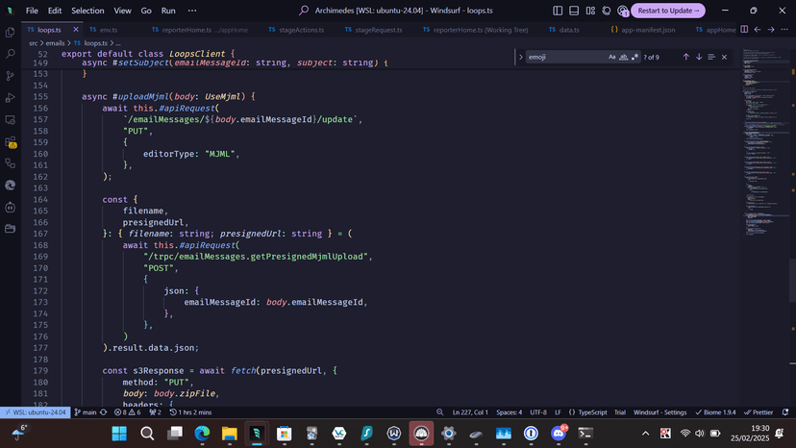The height and width of the screenshot is (448, 796).
Task: Click the WSL: ubuntu-24.04 remote indicator
Action: click(36, 411)
